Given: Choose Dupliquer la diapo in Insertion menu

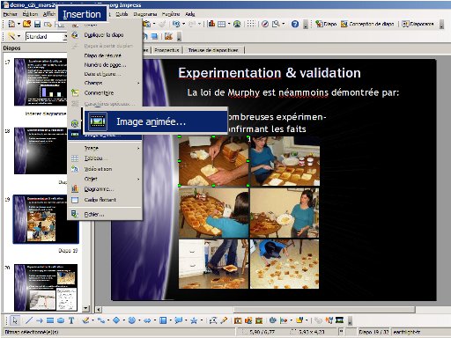Looking at the screenshot, I should point(105,35).
